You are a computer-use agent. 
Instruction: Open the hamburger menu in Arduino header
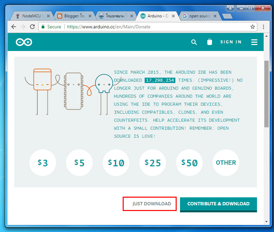coord(254,42)
